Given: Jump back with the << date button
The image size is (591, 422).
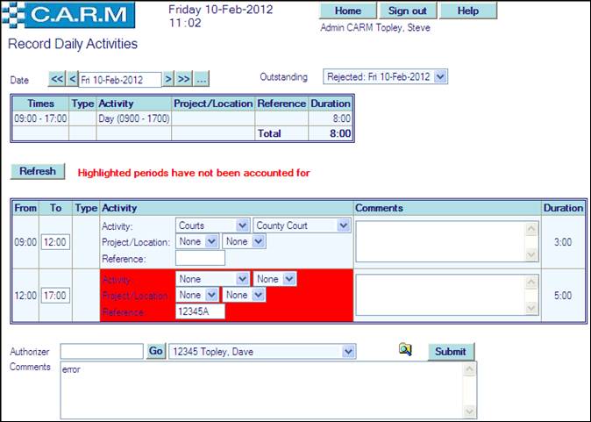Looking at the screenshot, I should pos(56,79).
